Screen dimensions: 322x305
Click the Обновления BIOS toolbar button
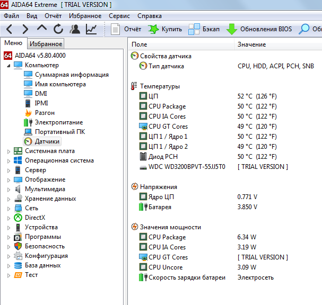point(259,29)
